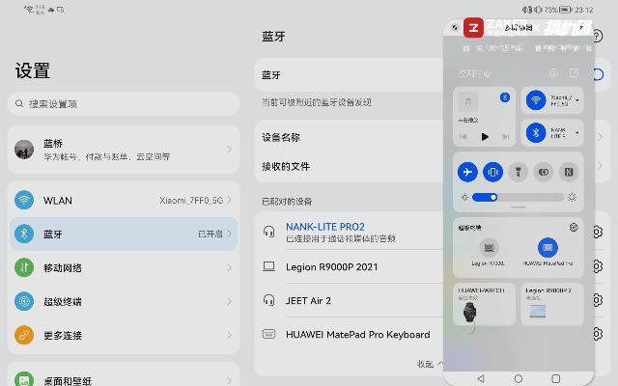Open the NANK-LITE PRO2 paired device

pos(351,233)
